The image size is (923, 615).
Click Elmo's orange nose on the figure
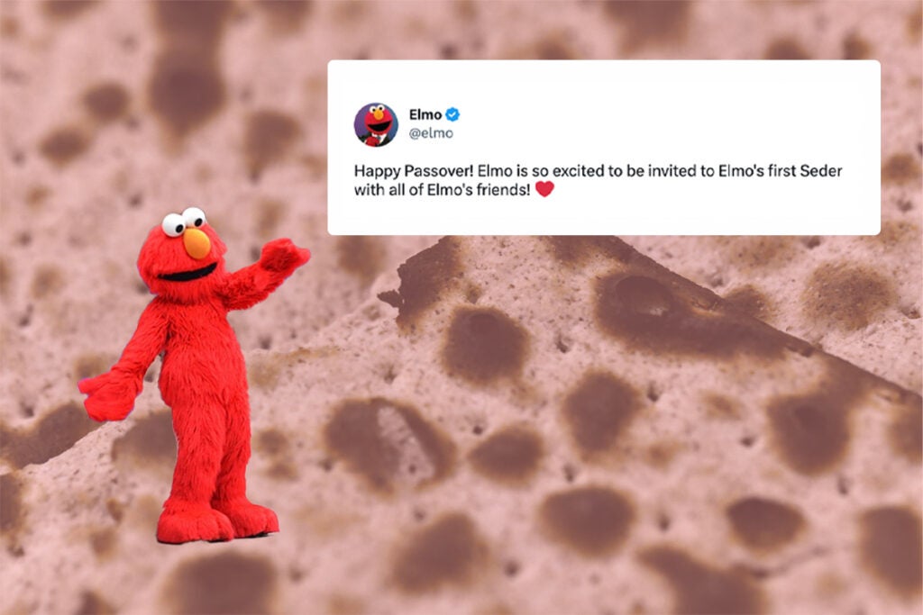click(196, 243)
